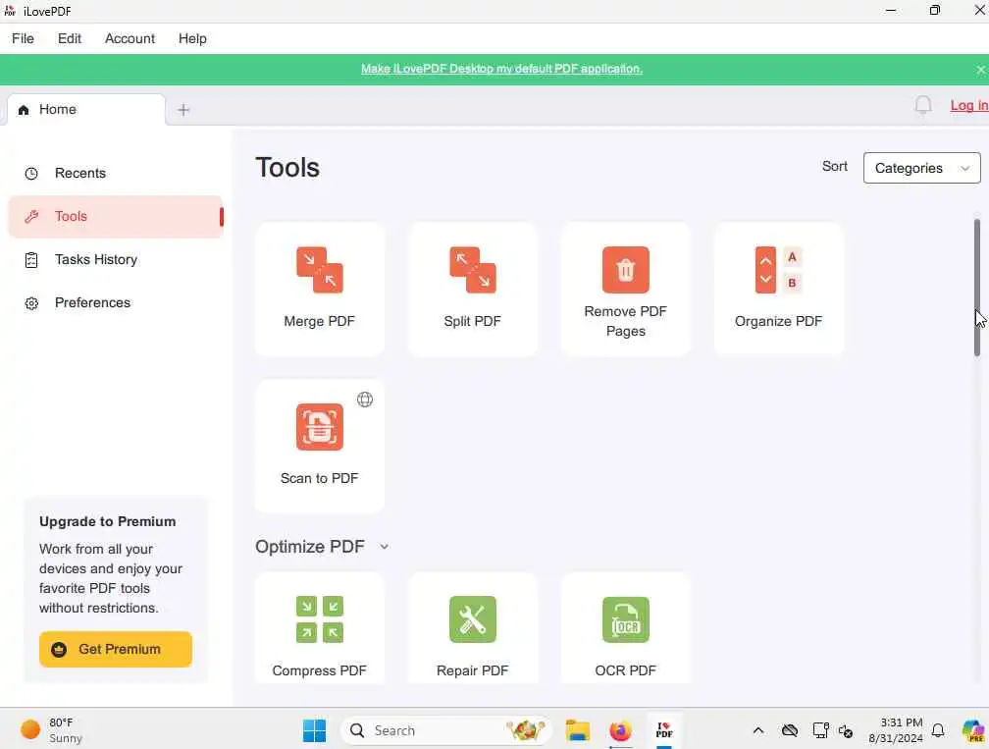The height and width of the screenshot is (749, 989).
Task: Click the iLovePDF taskbar icon
Action: (x=664, y=730)
